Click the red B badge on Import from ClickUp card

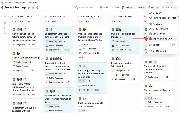(x=14, y=103)
